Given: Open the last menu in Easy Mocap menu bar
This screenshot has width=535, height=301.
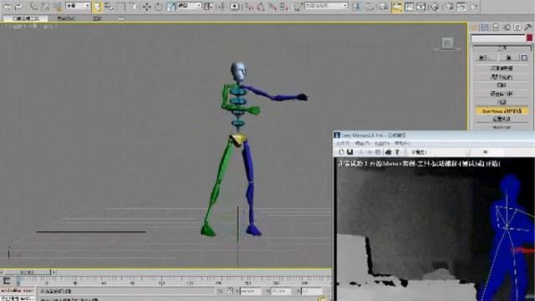Looking at the screenshot, I should [401, 143].
